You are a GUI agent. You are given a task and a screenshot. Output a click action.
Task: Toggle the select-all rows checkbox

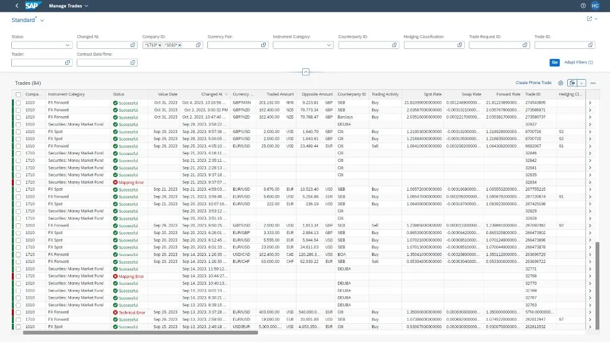18,94
